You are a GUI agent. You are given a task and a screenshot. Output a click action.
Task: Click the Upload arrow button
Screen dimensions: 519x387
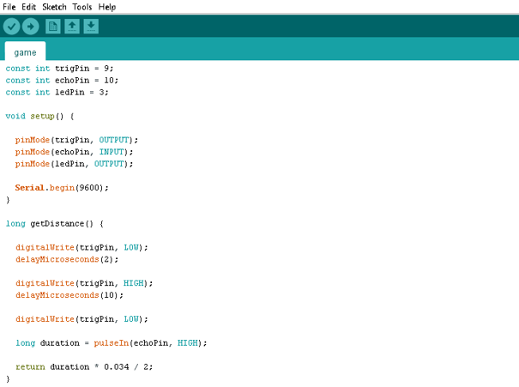tap(30, 26)
